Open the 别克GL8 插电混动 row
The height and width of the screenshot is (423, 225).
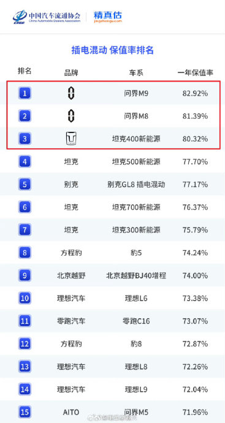click(113, 185)
